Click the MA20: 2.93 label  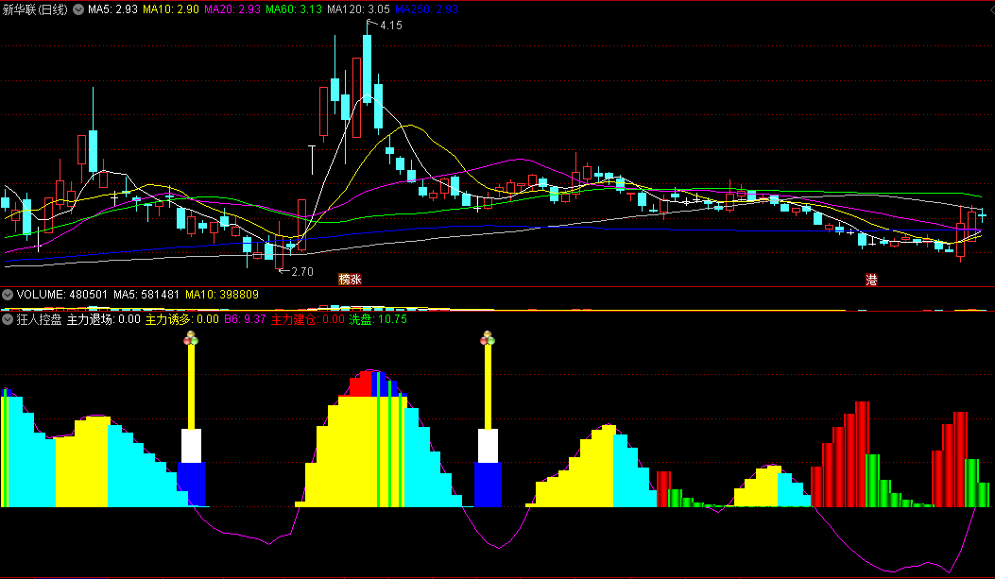(x=232, y=9)
